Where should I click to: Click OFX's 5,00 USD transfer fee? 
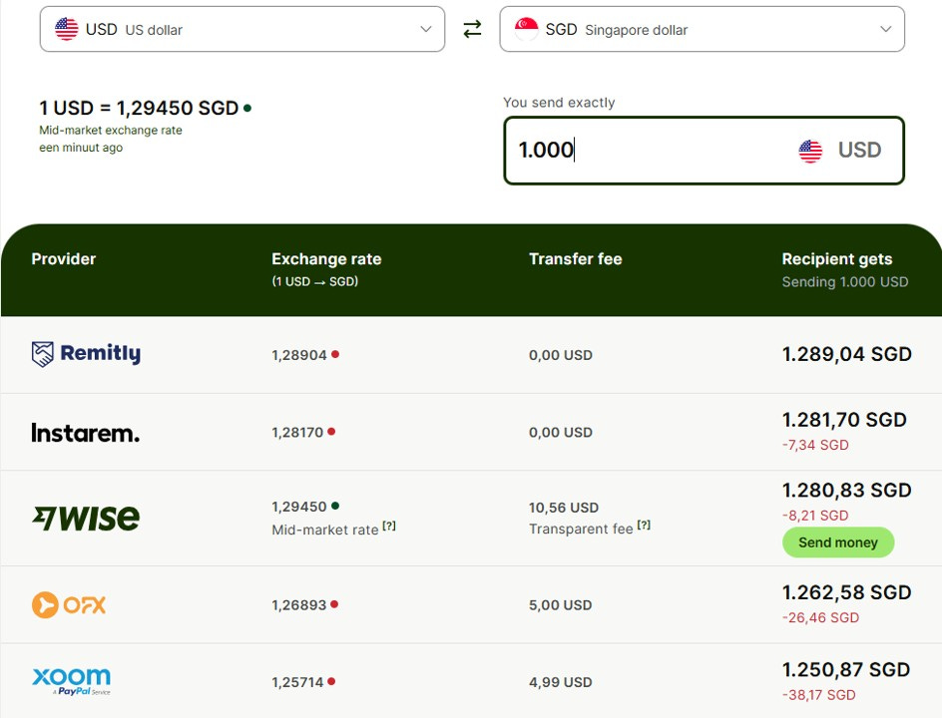coord(560,605)
